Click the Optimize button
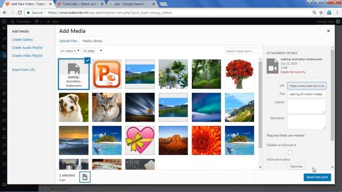The height and width of the screenshot is (192, 342). [296, 166]
